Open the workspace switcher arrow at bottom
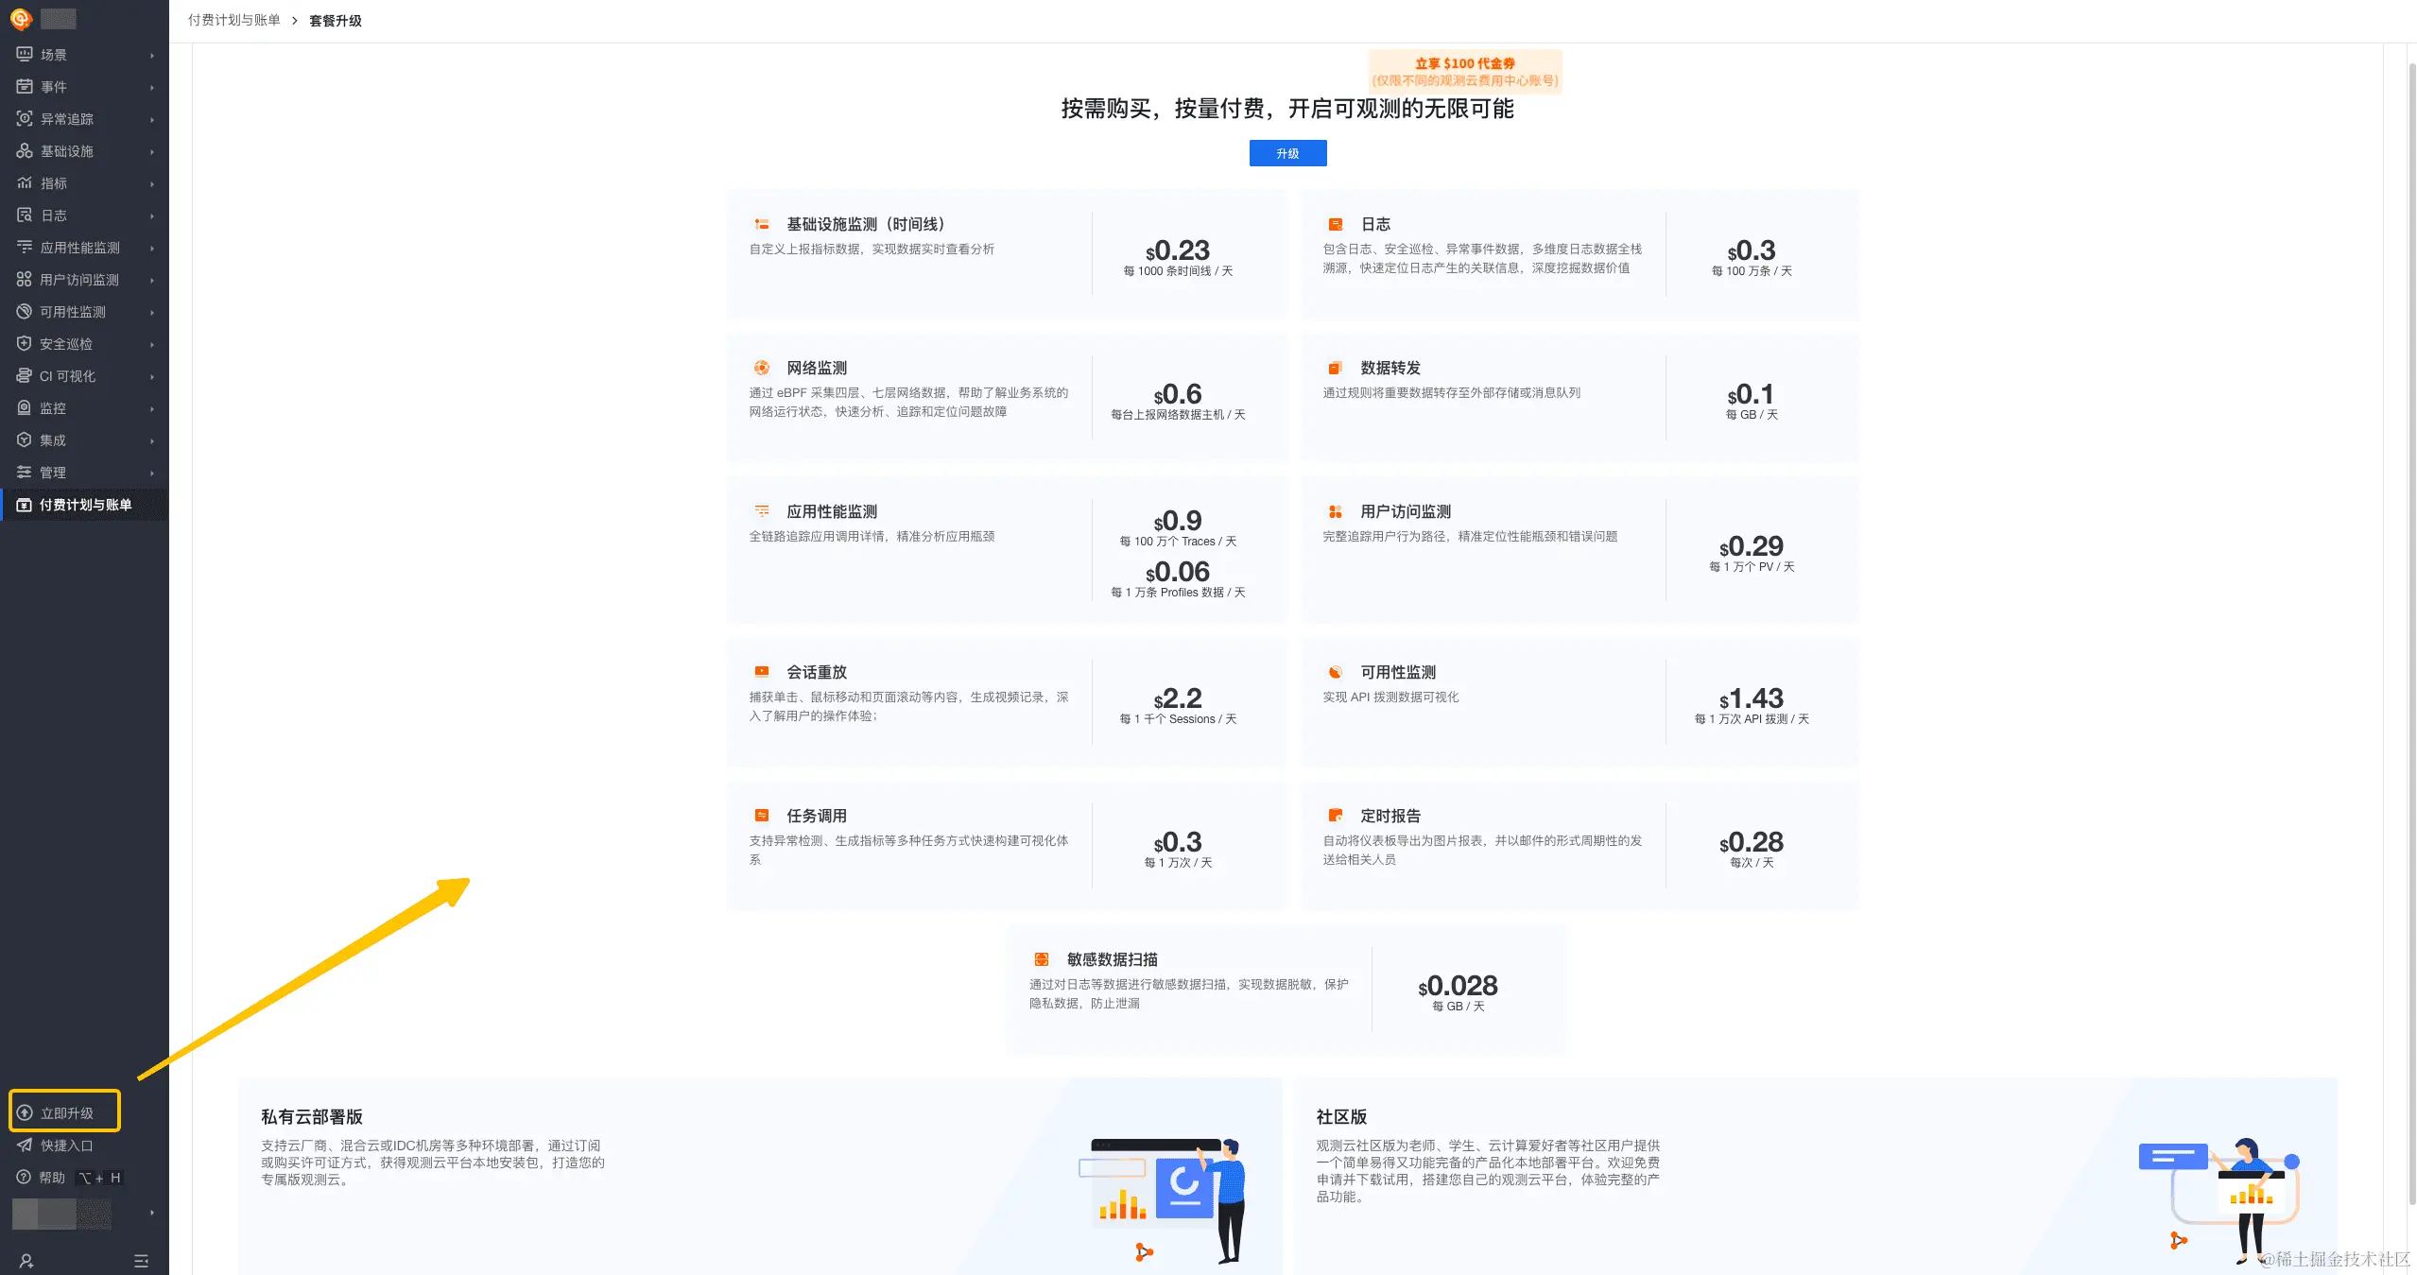 (x=151, y=1213)
